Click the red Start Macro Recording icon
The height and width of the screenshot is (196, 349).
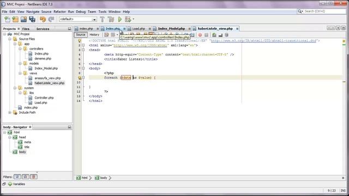click(x=200, y=35)
